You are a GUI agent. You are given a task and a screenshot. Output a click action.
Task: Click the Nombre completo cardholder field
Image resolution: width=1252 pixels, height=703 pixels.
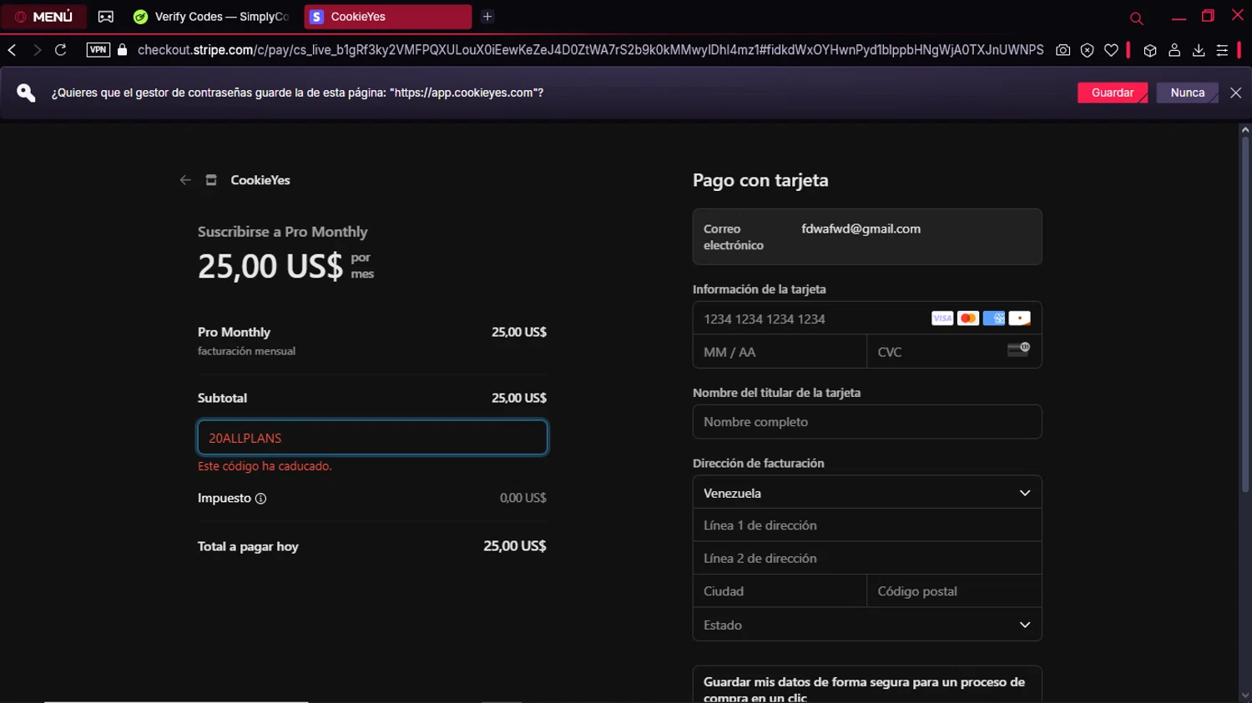pyautogui.click(x=867, y=422)
